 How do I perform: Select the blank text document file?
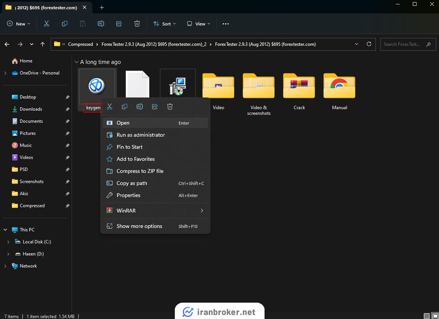coord(138,84)
